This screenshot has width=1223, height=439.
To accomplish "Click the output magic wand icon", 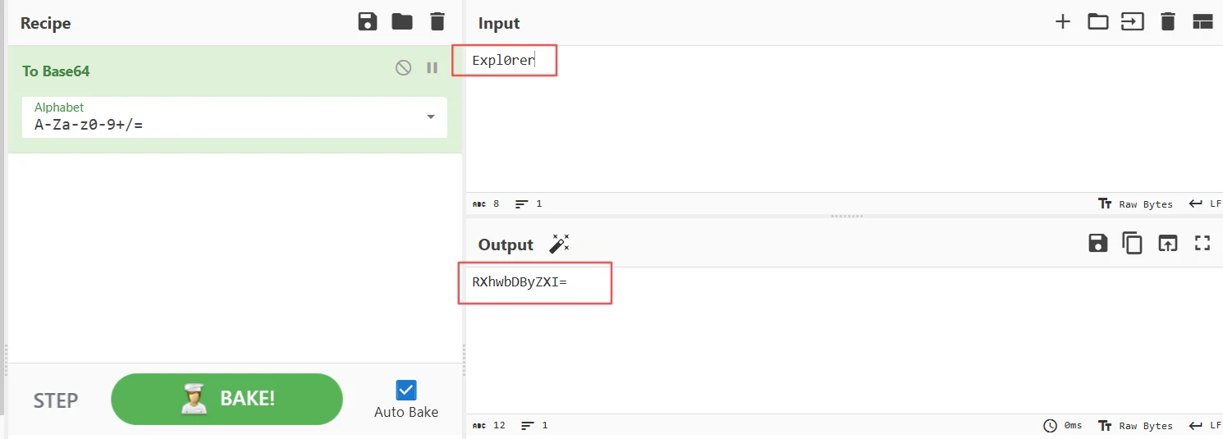I will (x=560, y=244).
